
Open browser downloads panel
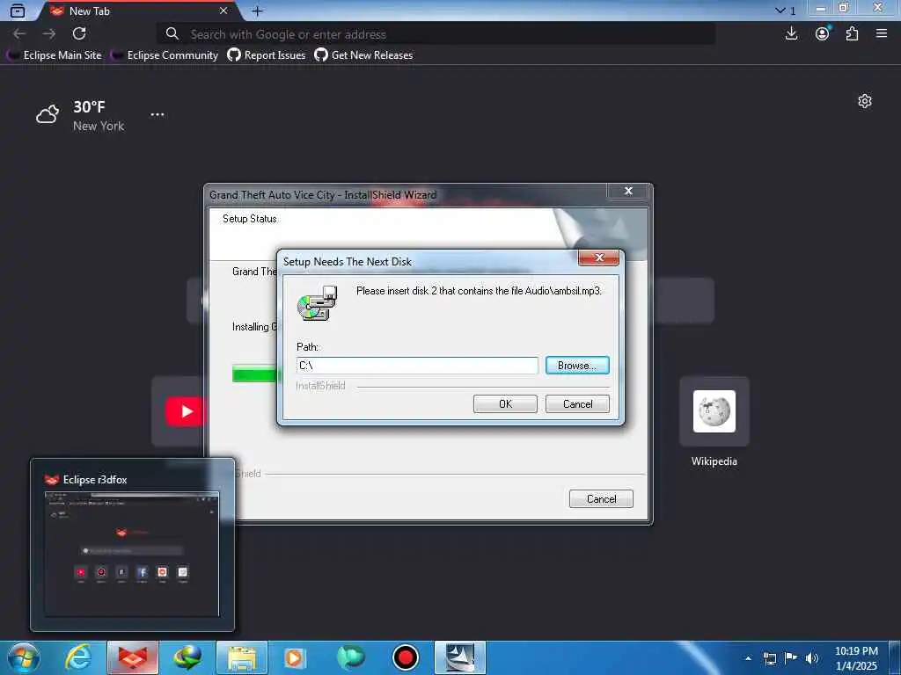tap(791, 34)
